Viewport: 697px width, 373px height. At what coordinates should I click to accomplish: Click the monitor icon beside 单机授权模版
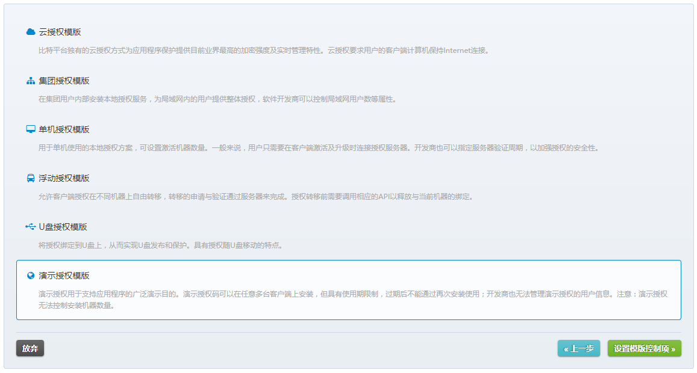point(31,129)
